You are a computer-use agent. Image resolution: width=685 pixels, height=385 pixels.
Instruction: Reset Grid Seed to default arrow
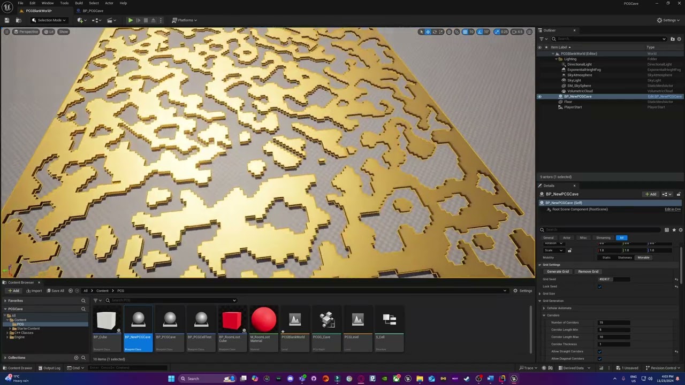coord(676,279)
